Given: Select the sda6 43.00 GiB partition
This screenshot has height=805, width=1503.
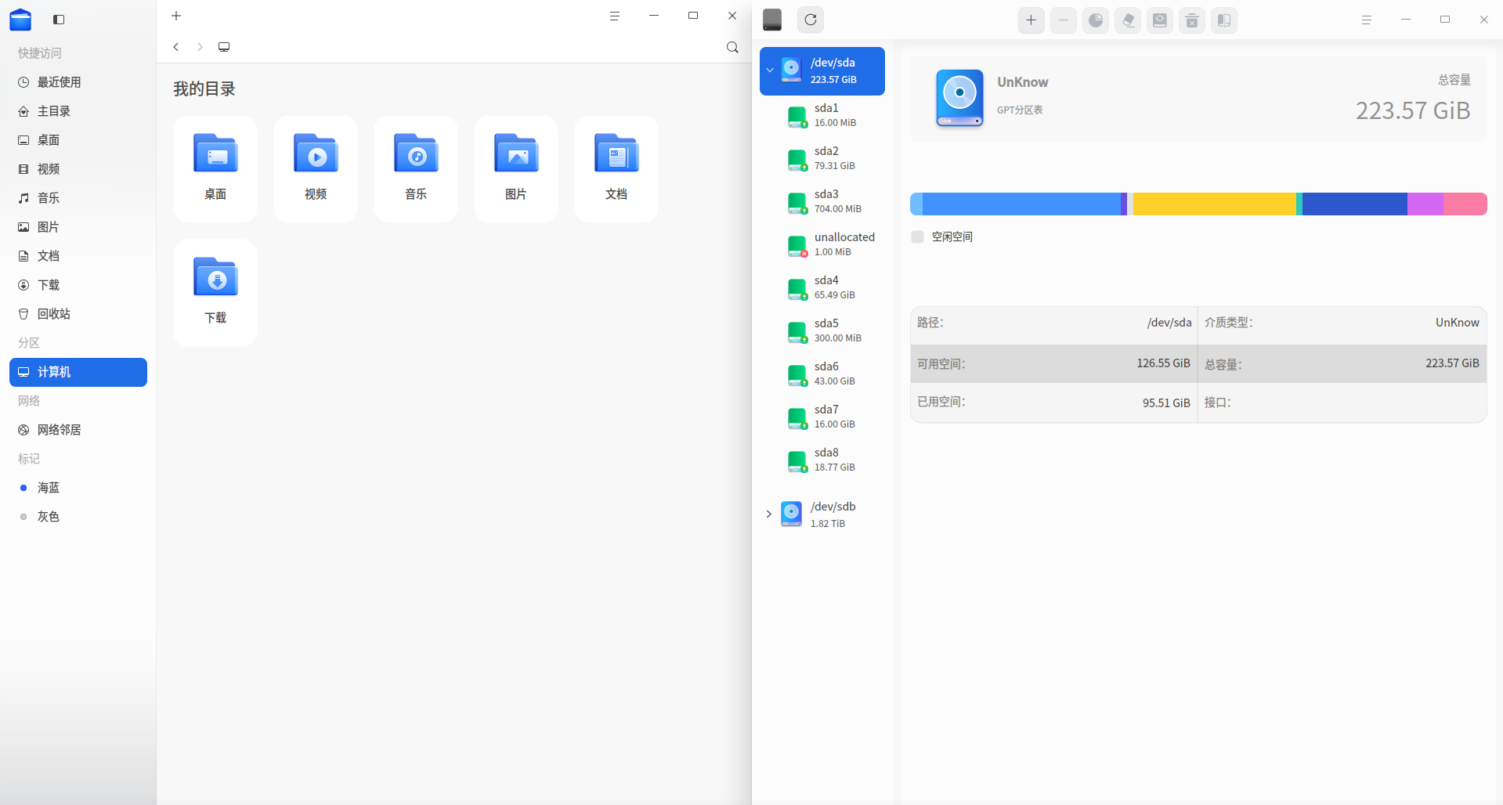Looking at the screenshot, I should (822, 374).
